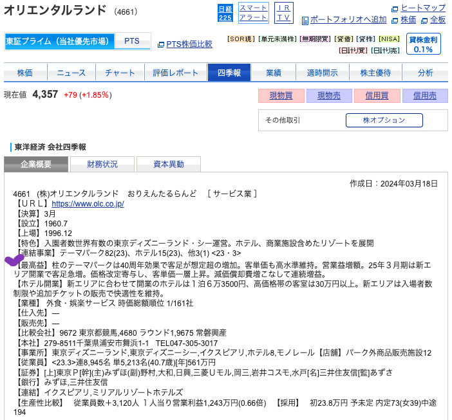Click the 【上場】 1996.12 row
The height and width of the screenshot is (420, 452).
point(43,233)
